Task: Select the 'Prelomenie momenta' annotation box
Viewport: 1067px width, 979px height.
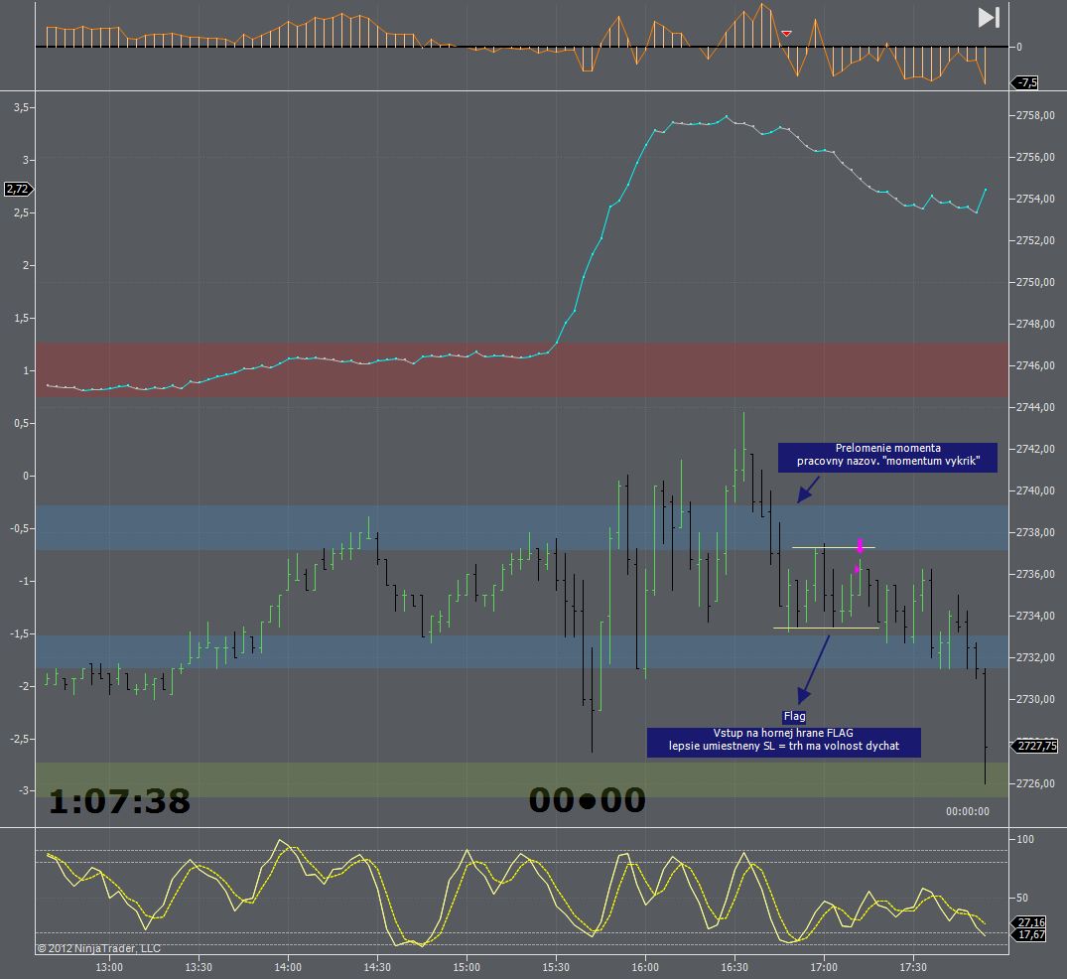Action: point(887,458)
